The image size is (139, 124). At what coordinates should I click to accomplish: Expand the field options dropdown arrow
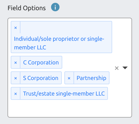[125, 68]
